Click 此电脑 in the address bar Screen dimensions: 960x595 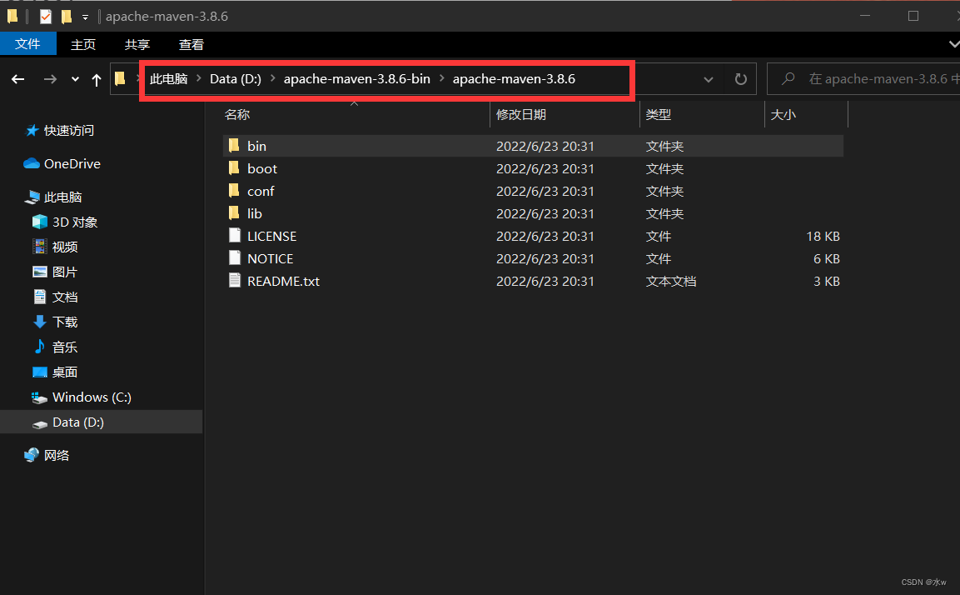click(168, 79)
